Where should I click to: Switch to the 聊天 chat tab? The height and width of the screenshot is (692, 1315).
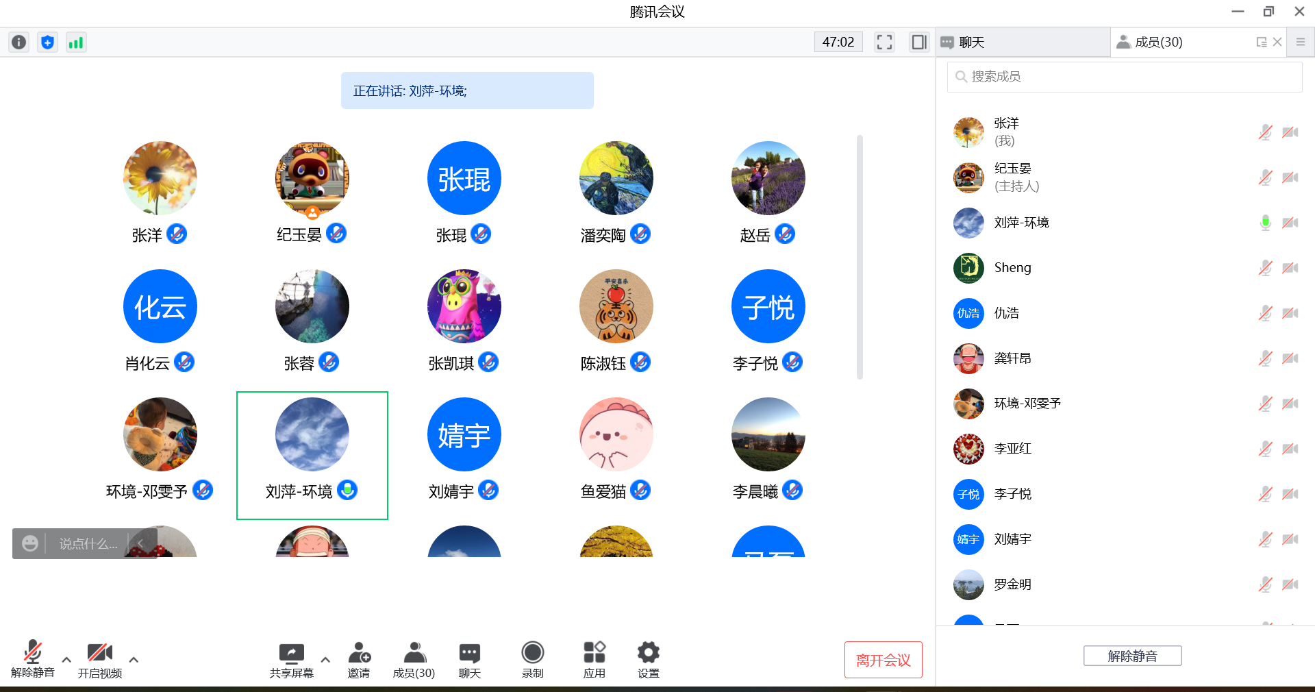pyautogui.click(x=974, y=42)
